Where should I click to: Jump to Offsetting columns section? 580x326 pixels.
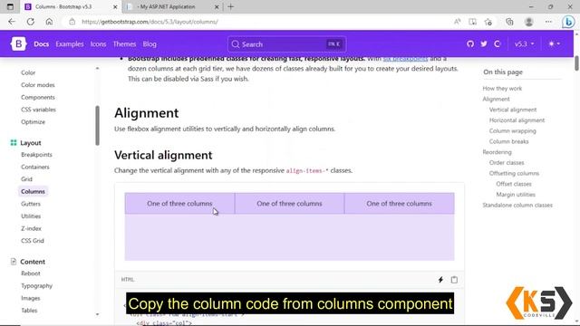tap(514, 173)
